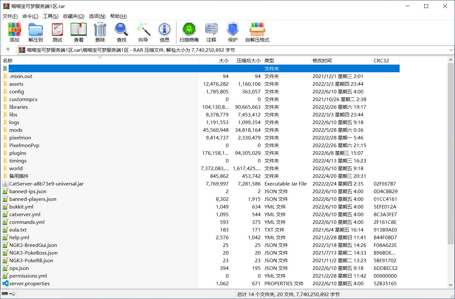Open the Favorites (收藏夹) menu
455x299 pixels.
74,16
